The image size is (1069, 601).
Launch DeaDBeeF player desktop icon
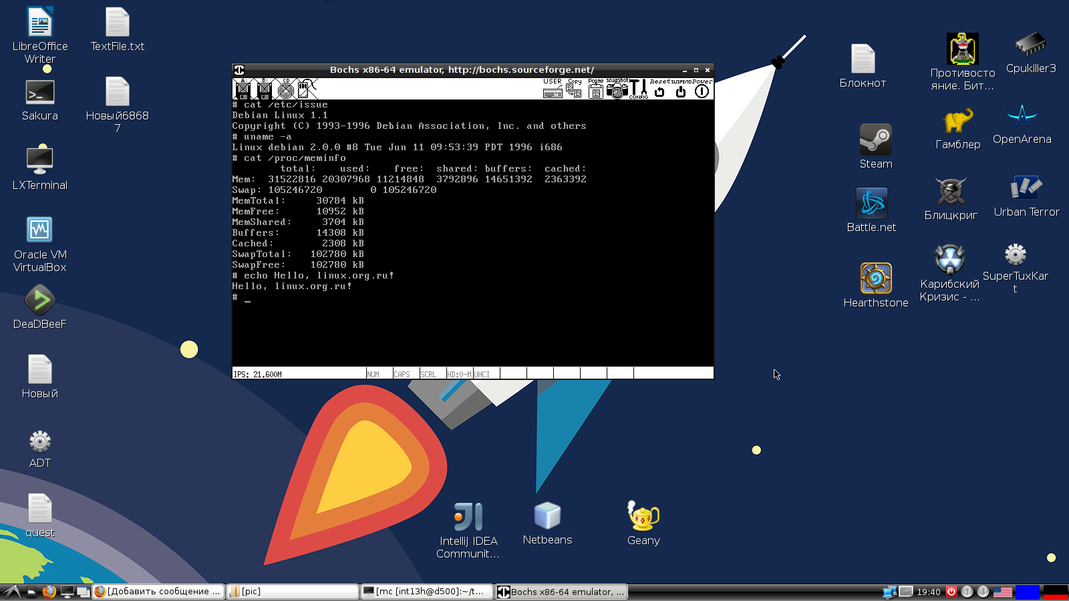tap(40, 307)
